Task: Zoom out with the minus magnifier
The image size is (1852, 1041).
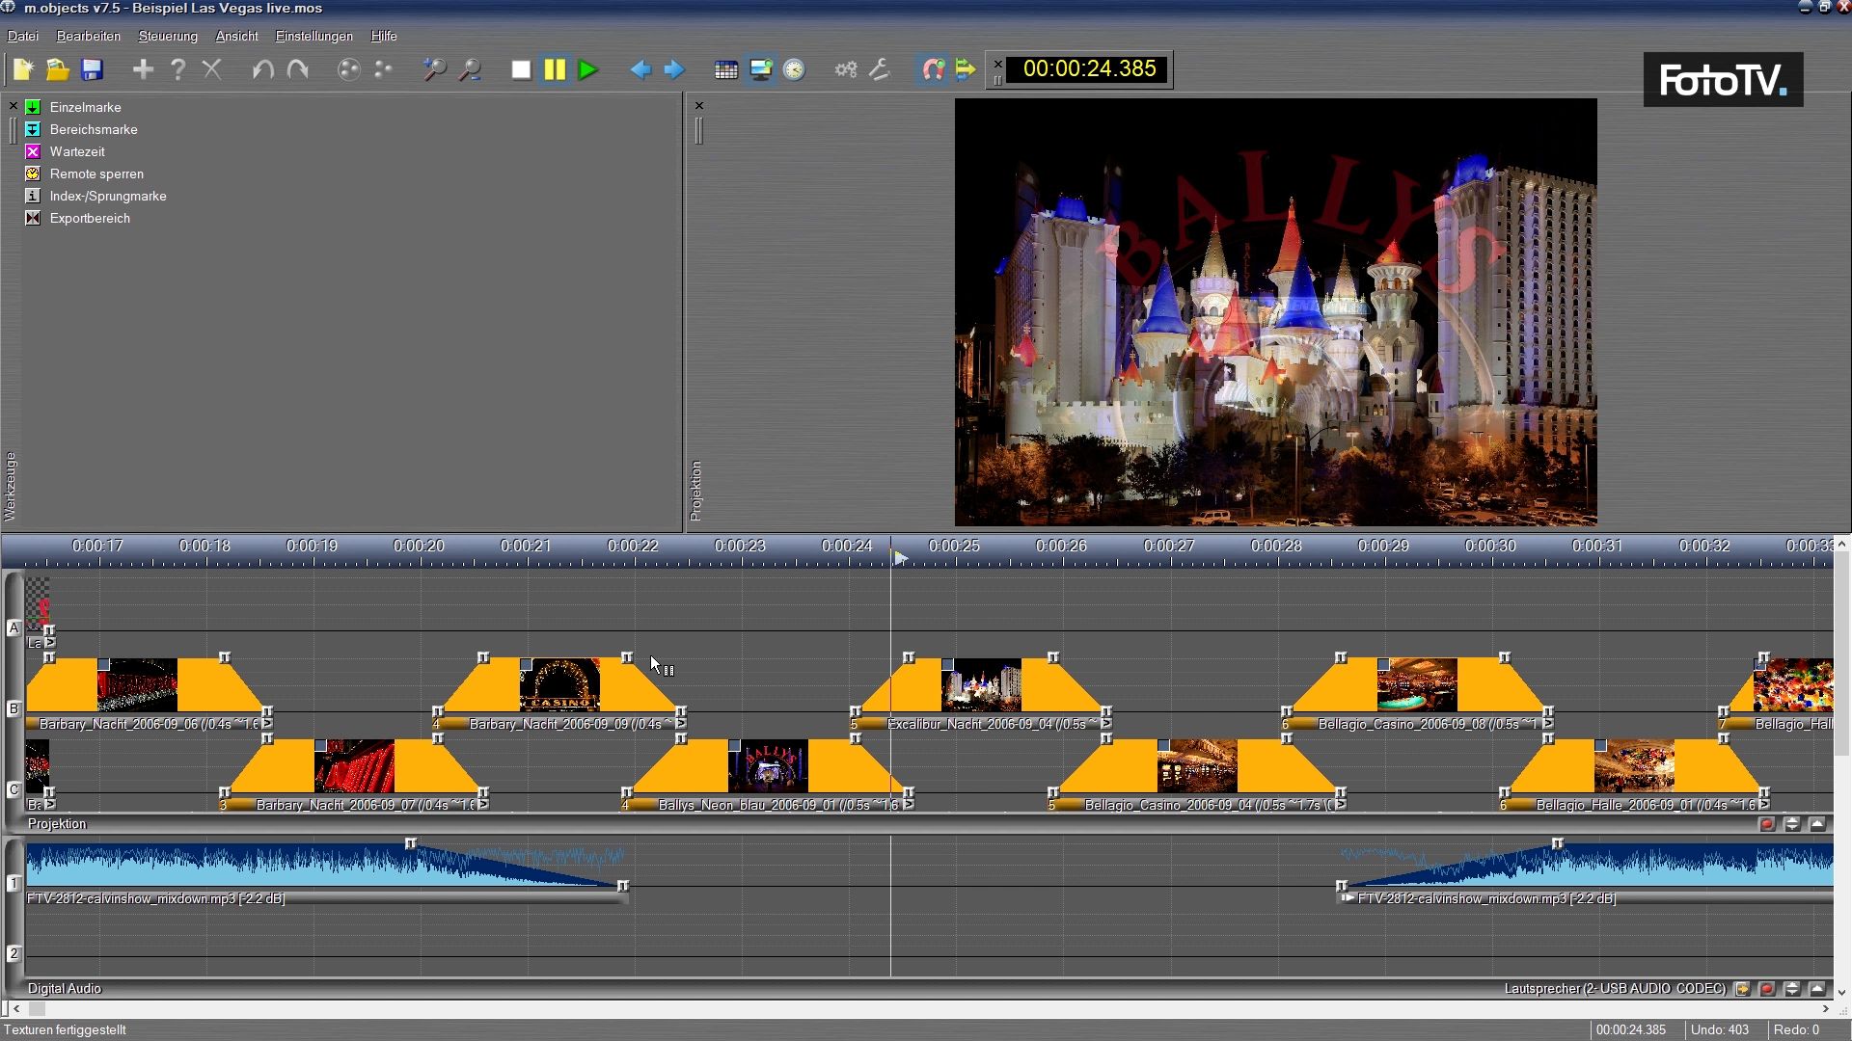Action: pyautogui.click(x=470, y=69)
